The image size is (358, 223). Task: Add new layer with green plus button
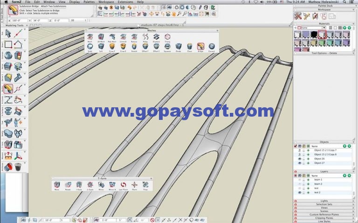[x=345, y=175]
